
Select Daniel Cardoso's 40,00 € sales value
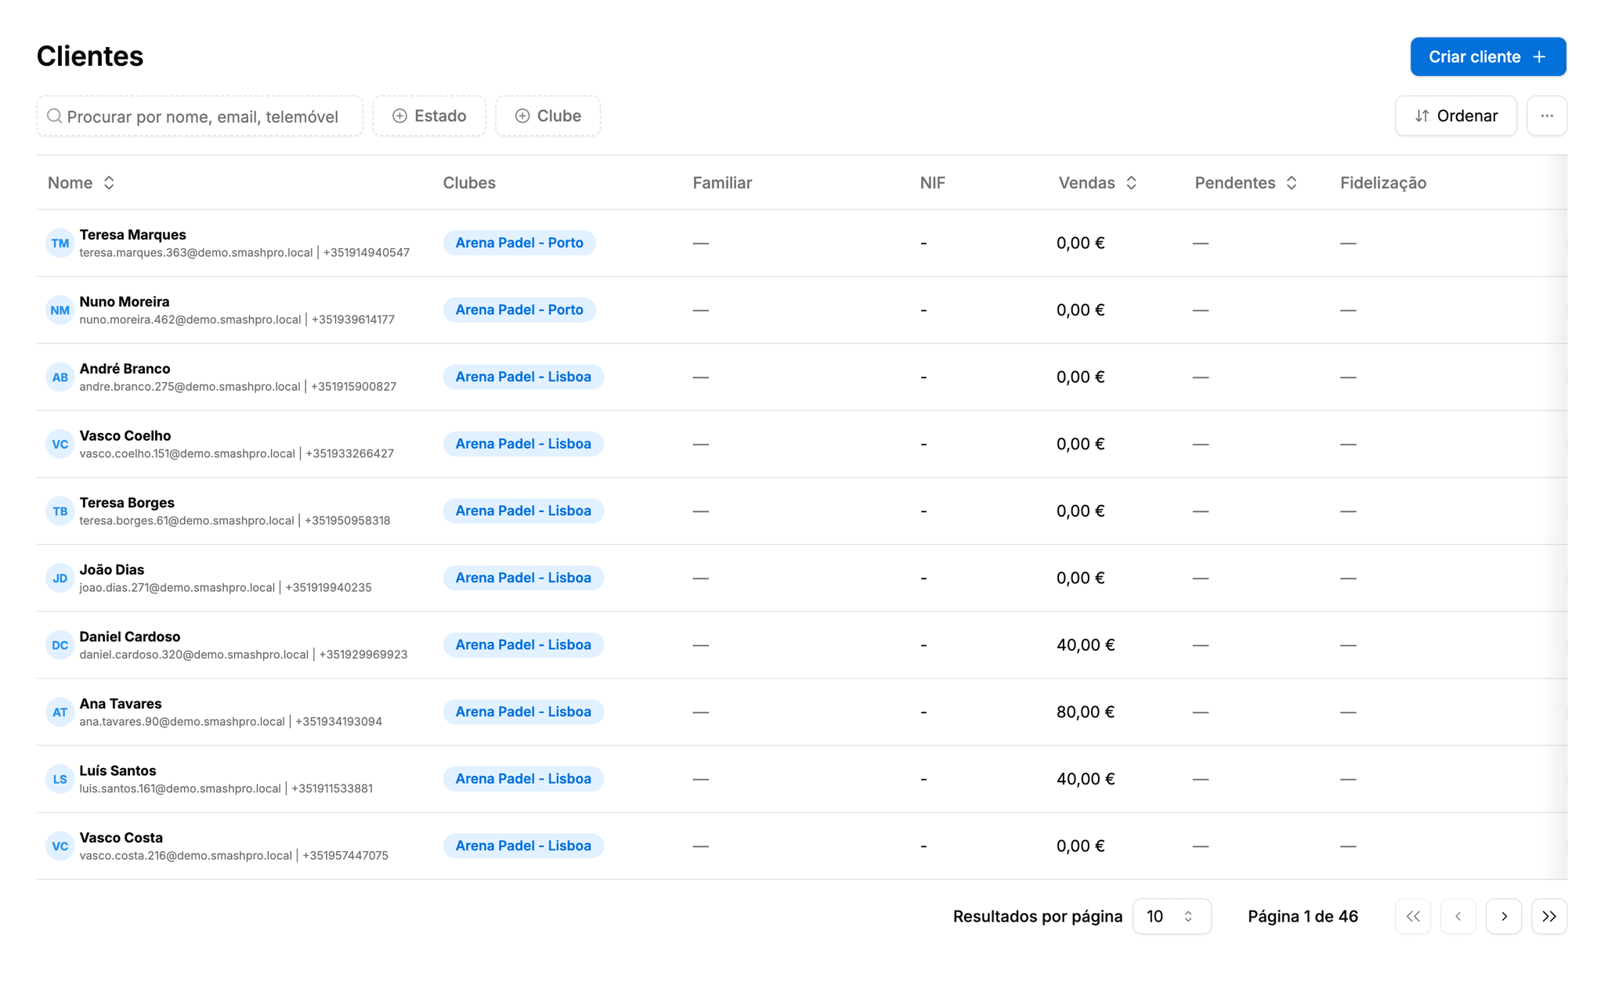pyautogui.click(x=1085, y=644)
